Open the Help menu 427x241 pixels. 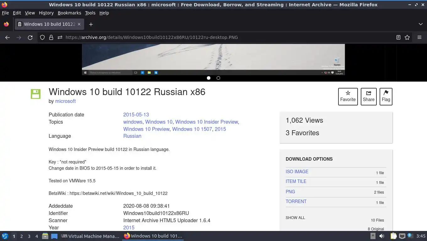coord(104,13)
